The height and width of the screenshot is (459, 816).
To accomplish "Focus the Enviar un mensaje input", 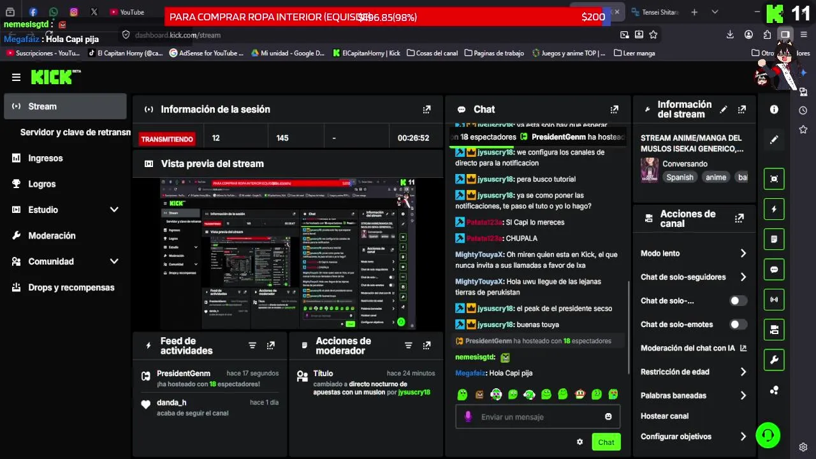I will pyautogui.click(x=537, y=416).
